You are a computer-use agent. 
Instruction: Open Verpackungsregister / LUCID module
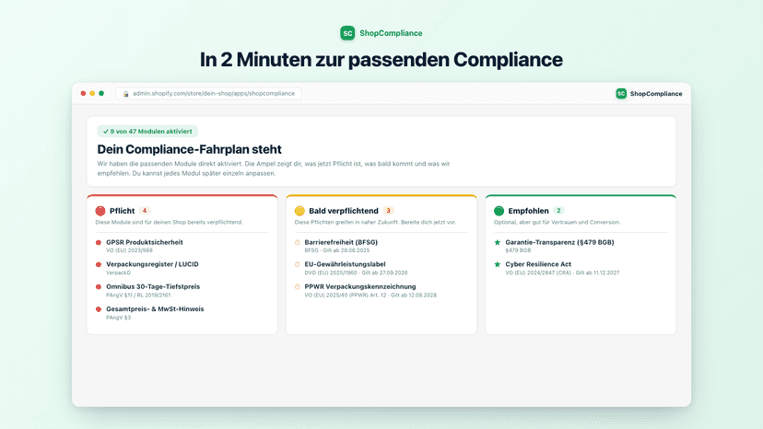pyautogui.click(x=152, y=264)
